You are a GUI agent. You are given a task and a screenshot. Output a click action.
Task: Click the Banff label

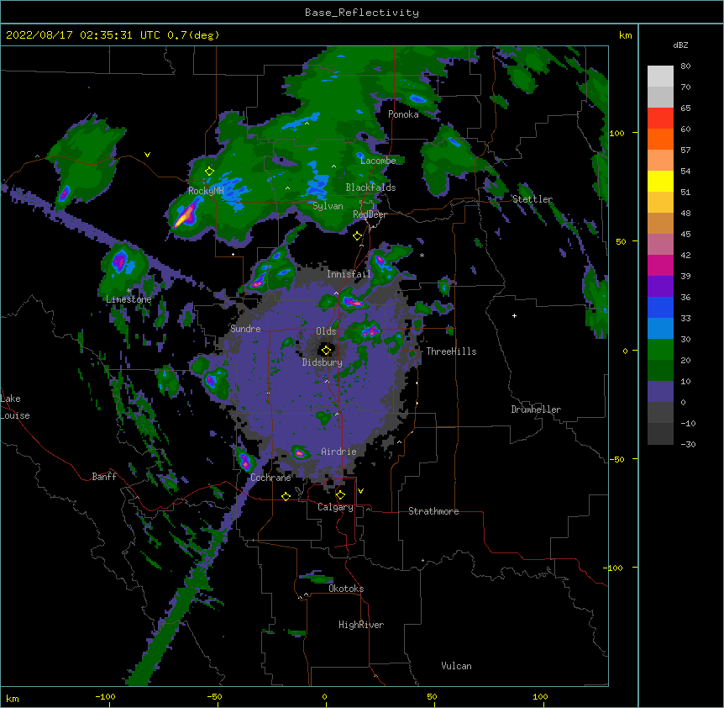104,477
